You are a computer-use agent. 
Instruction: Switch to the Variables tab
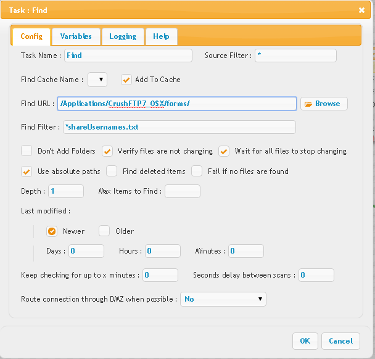[76, 36]
